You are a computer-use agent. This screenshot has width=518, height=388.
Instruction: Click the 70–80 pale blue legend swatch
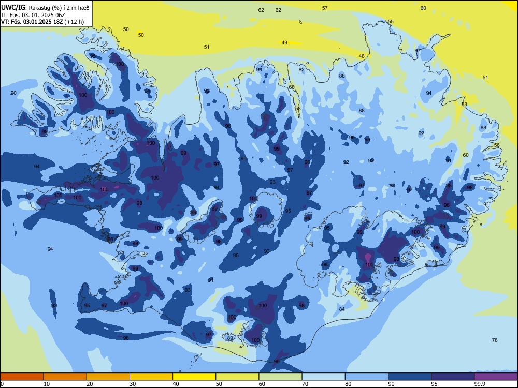click(323, 377)
